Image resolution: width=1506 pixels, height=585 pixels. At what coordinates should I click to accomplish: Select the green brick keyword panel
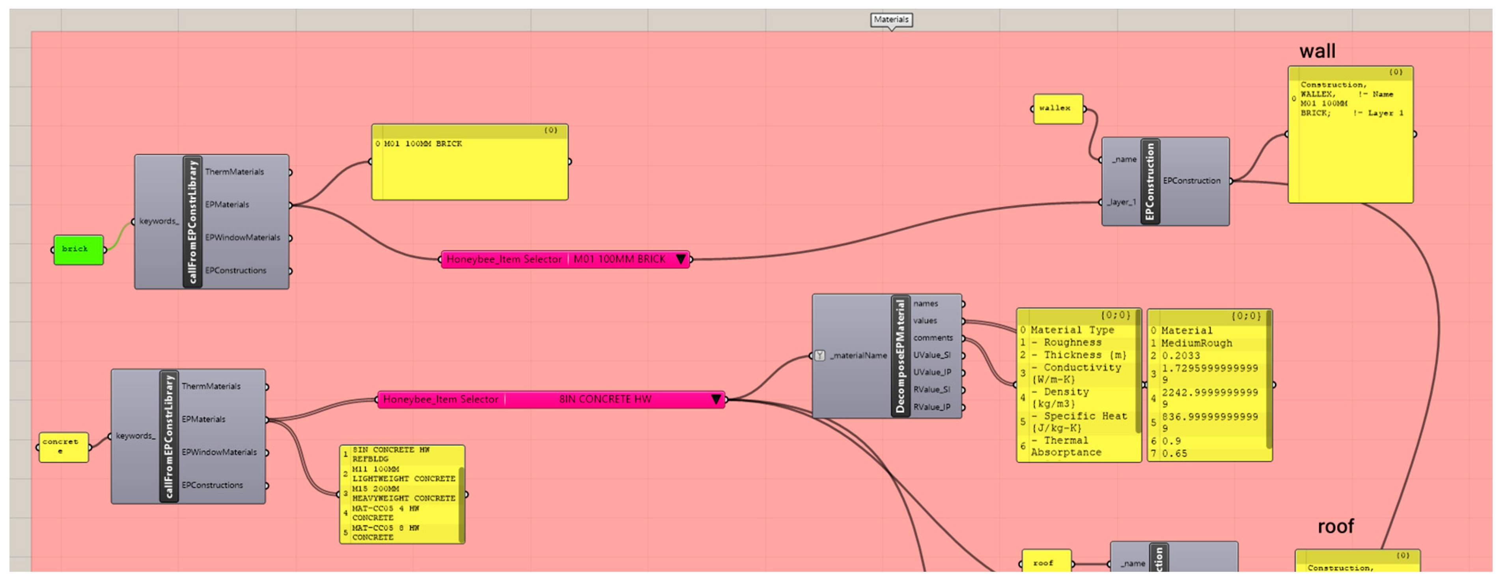pos(78,250)
